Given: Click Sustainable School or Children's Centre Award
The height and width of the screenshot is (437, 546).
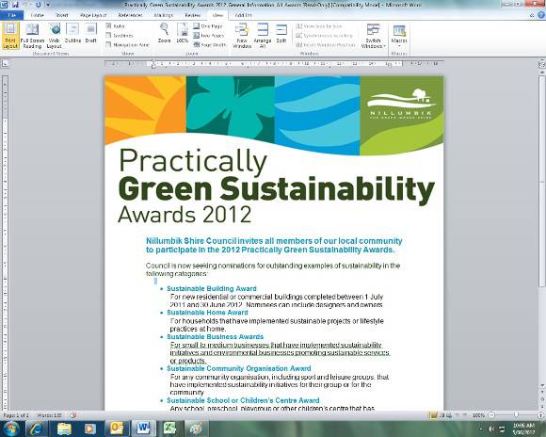Looking at the screenshot, I should 243,400.
